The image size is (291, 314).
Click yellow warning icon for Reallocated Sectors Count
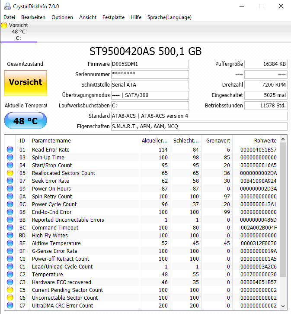tap(10, 173)
